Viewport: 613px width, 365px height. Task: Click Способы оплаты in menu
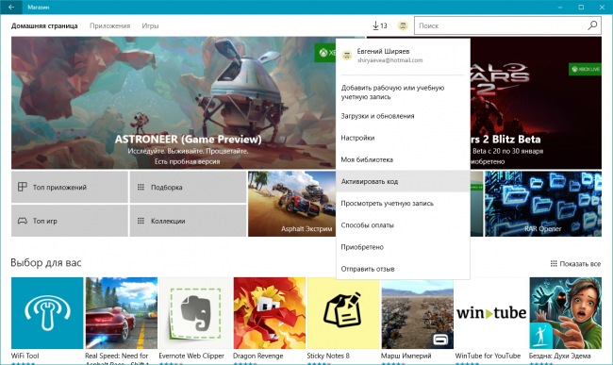(403, 225)
